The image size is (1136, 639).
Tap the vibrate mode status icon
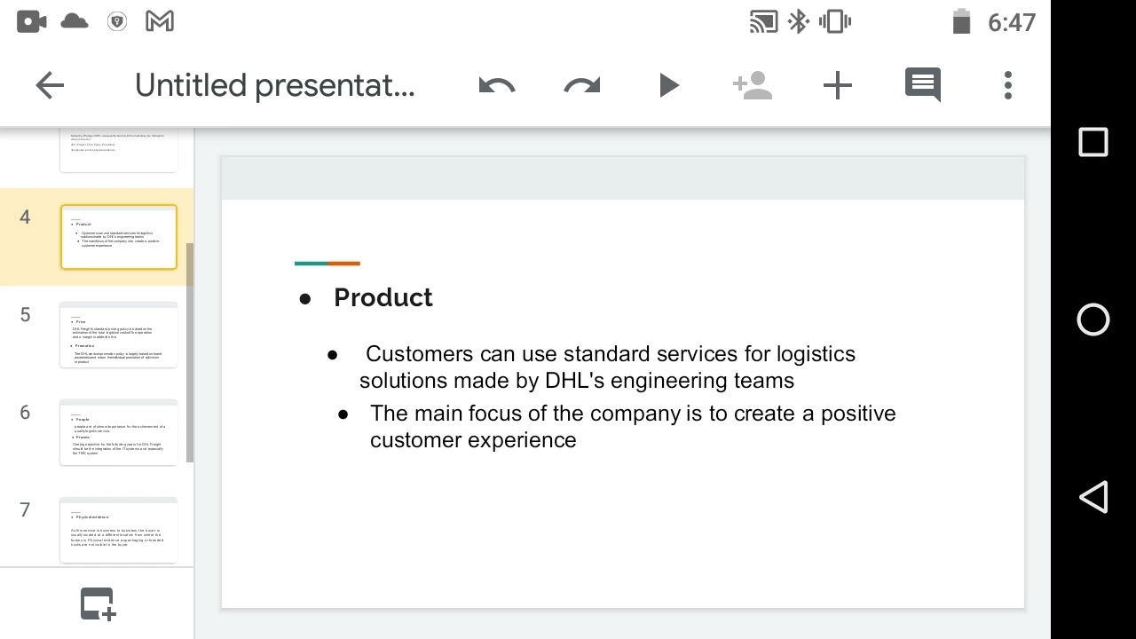tap(835, 21)
